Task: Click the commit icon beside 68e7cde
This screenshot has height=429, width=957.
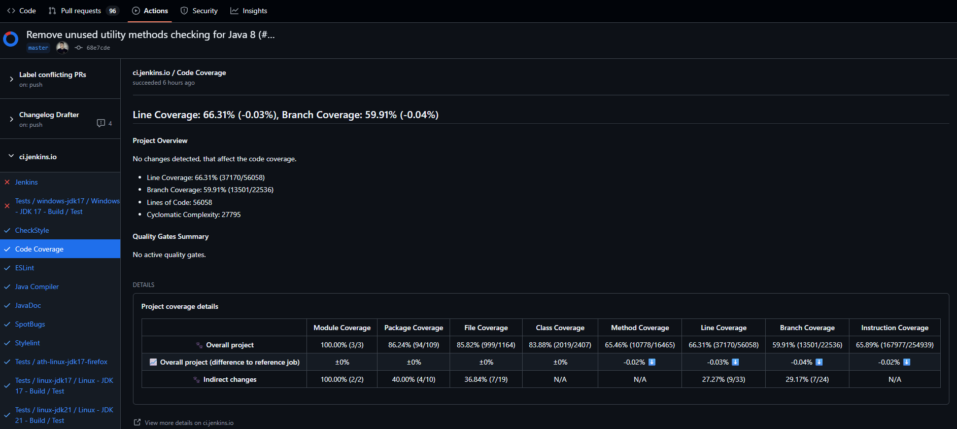Action: pyautogui.click(x=79, y=48)
